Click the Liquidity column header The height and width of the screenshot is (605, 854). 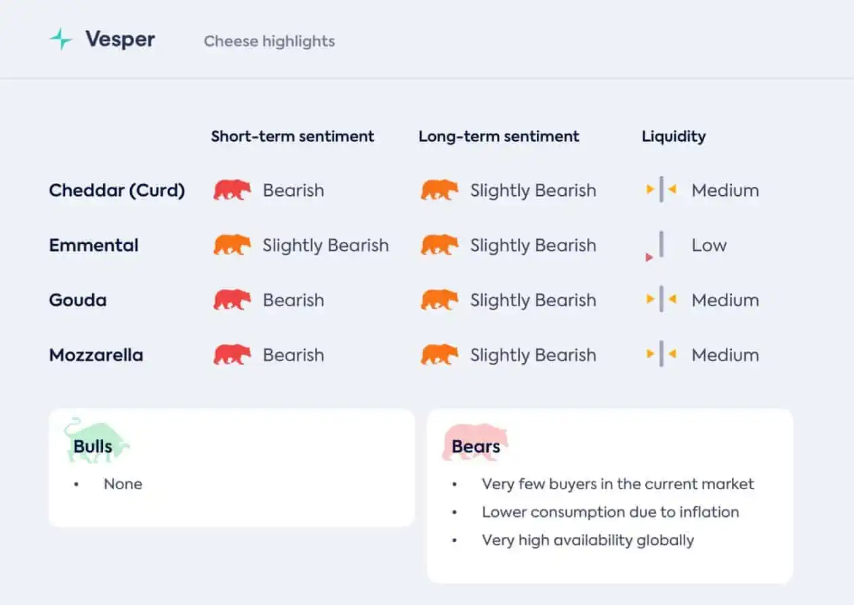(674, 137)
